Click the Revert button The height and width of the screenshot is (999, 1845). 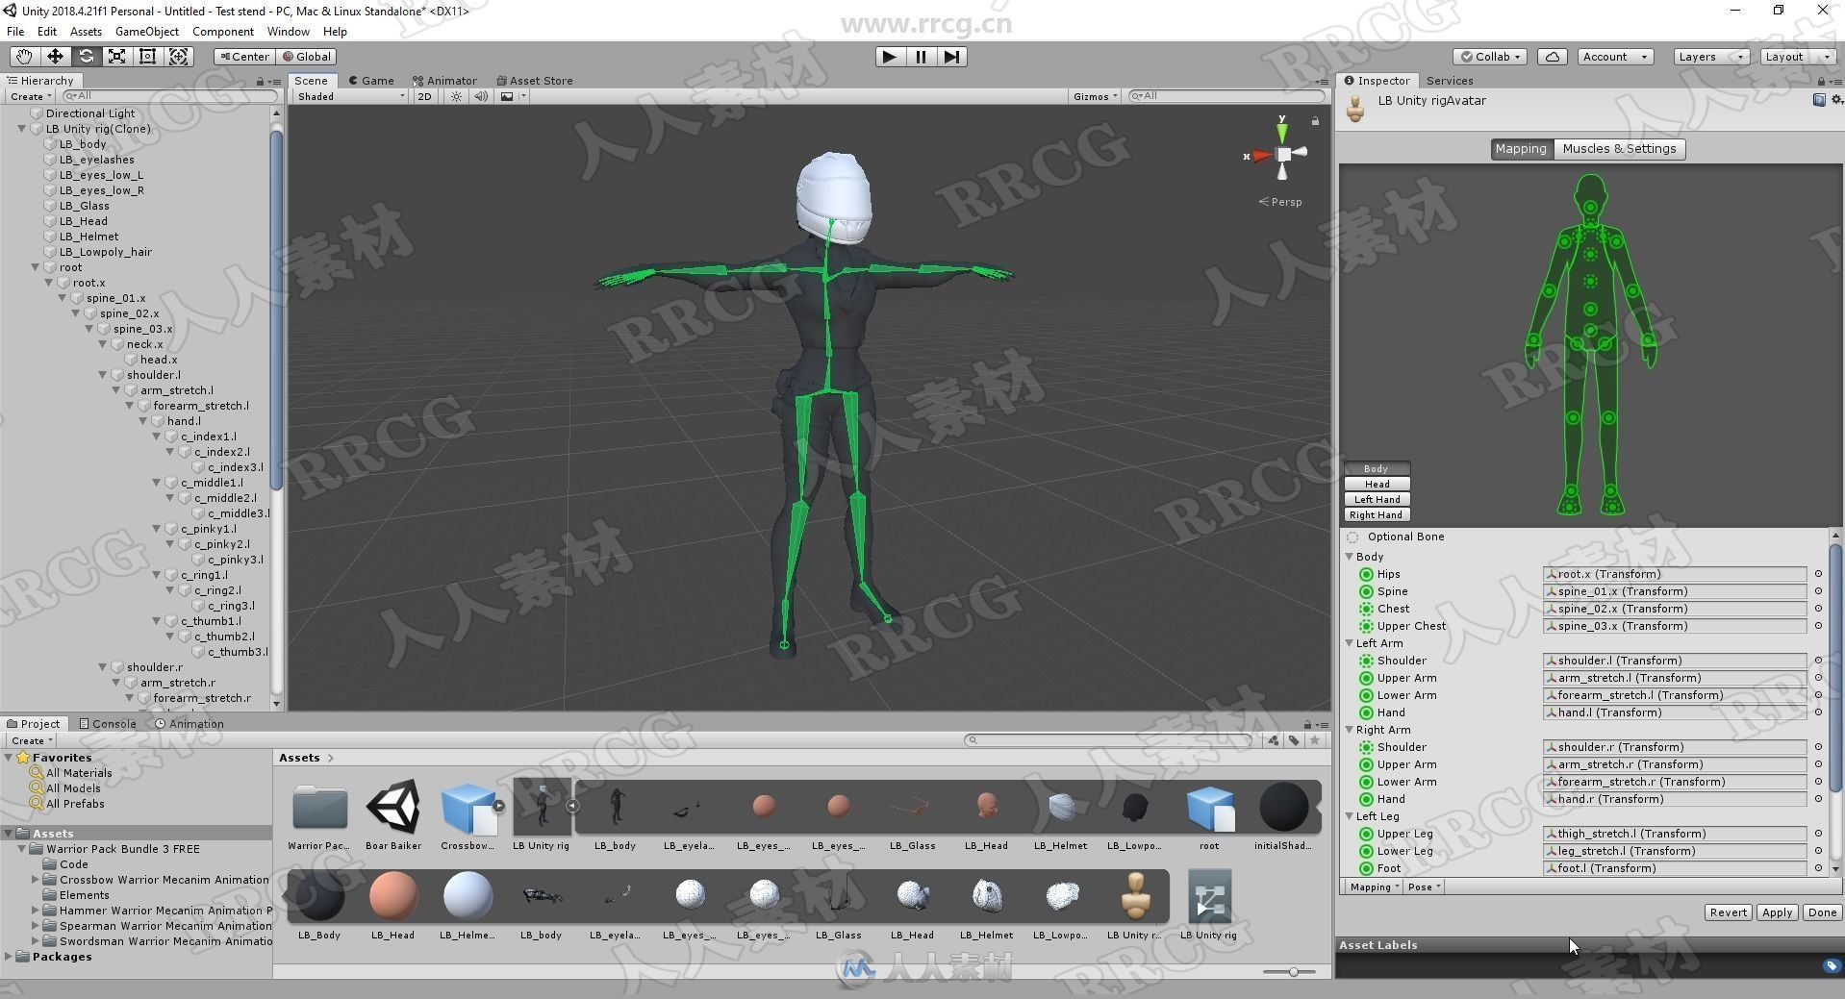(1728, 912)
